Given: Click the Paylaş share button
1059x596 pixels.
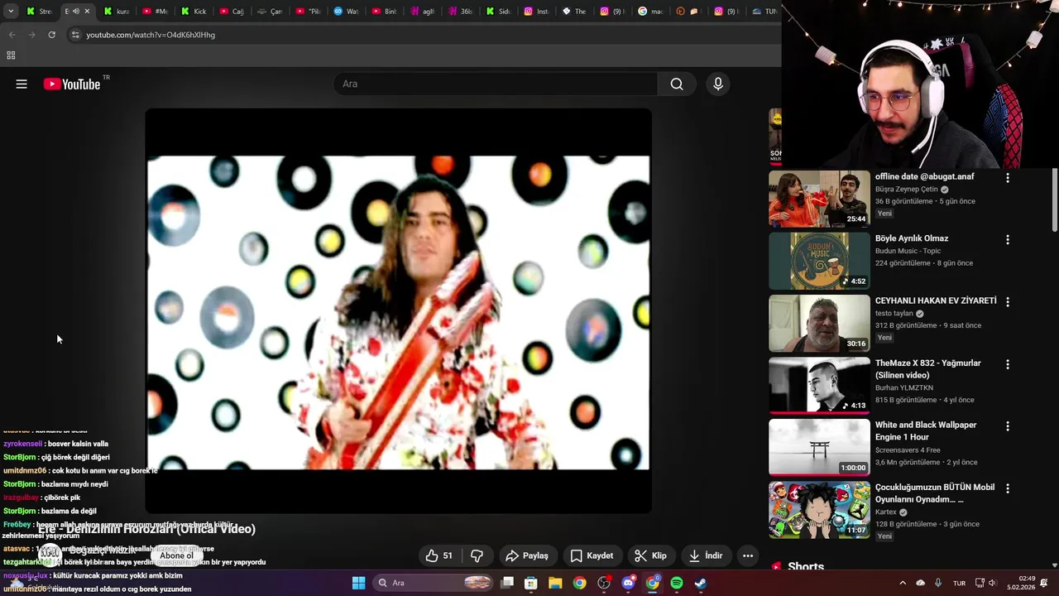Looking at the screenshot, I should [x=527, y=555].
